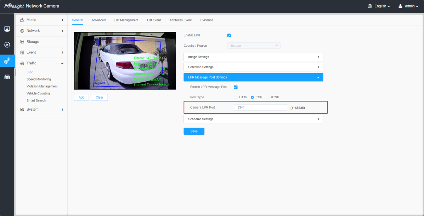Click the Storage drive icon
This screenshot has width=424, height=216.
(x=22, y=42)
